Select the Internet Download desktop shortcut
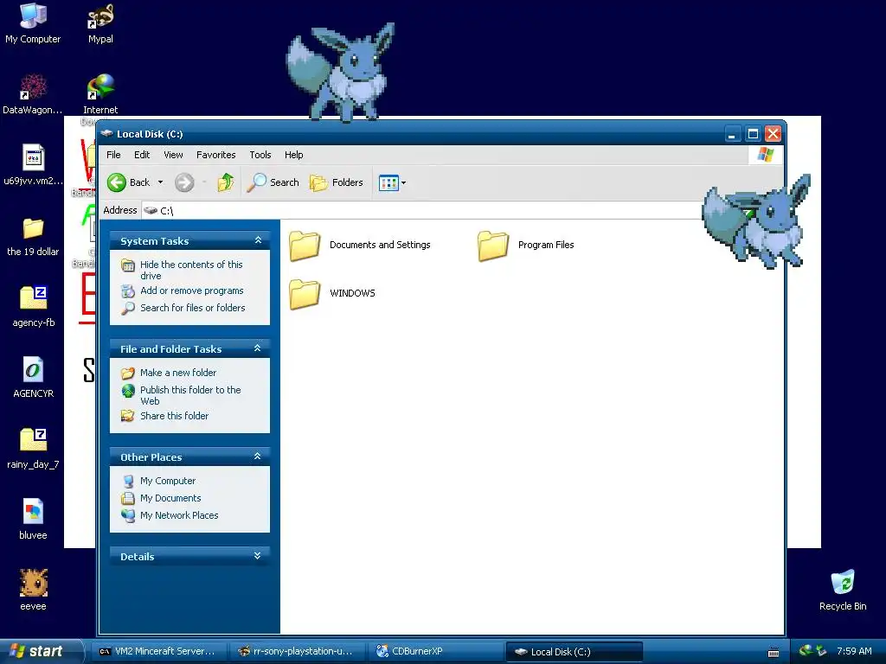This screenshot has width=886, height=664. click(100, 94)
